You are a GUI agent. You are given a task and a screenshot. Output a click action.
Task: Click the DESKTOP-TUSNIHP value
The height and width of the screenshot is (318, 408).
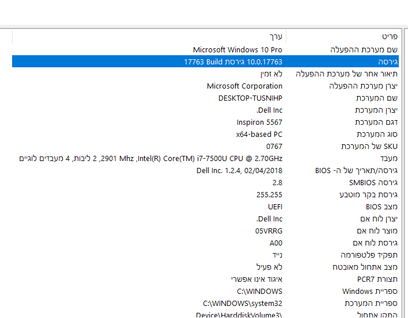[250, 98]
